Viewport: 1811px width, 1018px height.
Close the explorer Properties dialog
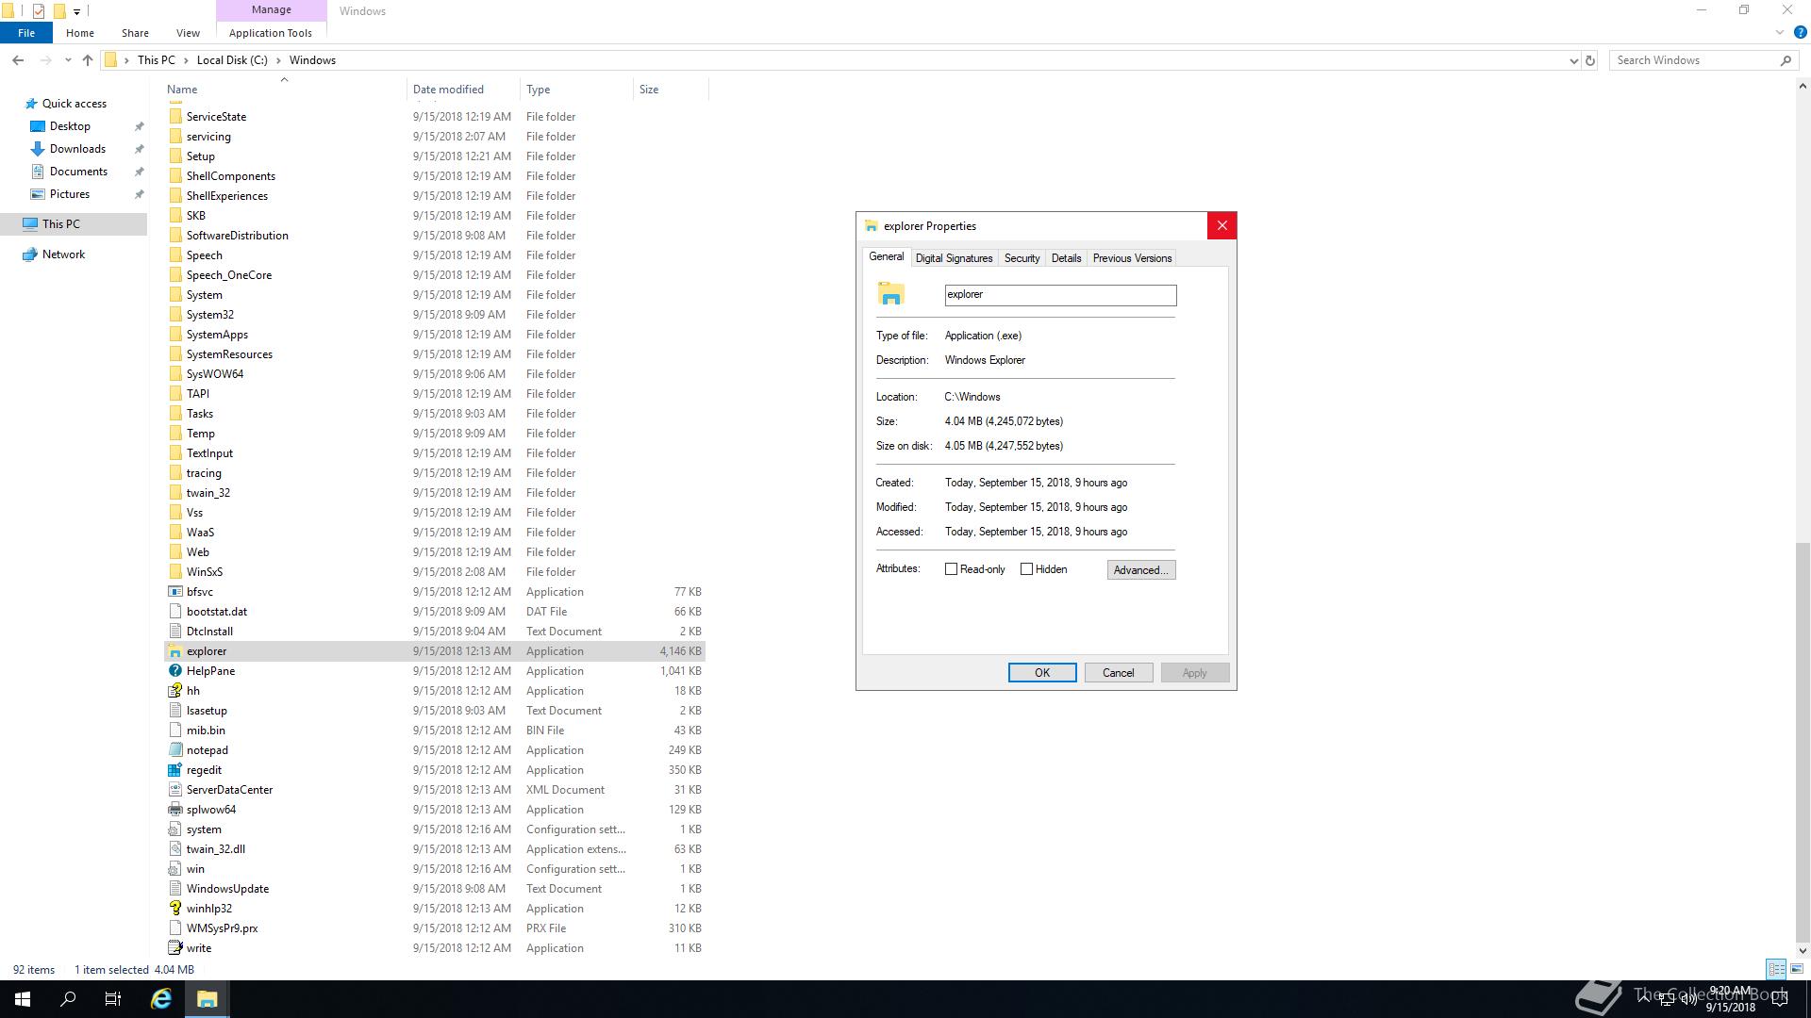[x=1221, y=225]
